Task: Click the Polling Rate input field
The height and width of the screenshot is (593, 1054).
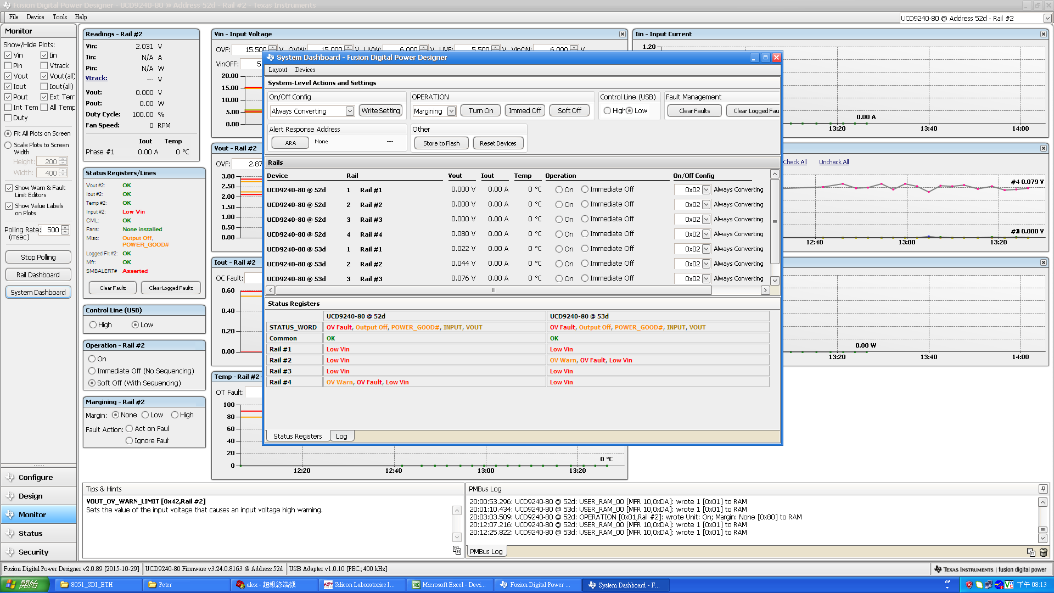Action: click(x=51, y=230)
